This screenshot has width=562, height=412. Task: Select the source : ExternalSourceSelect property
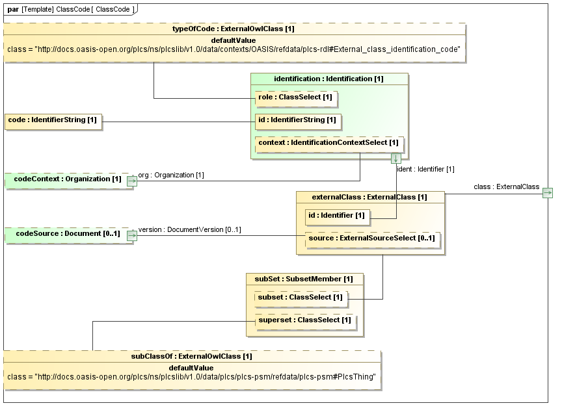point(371,238)
